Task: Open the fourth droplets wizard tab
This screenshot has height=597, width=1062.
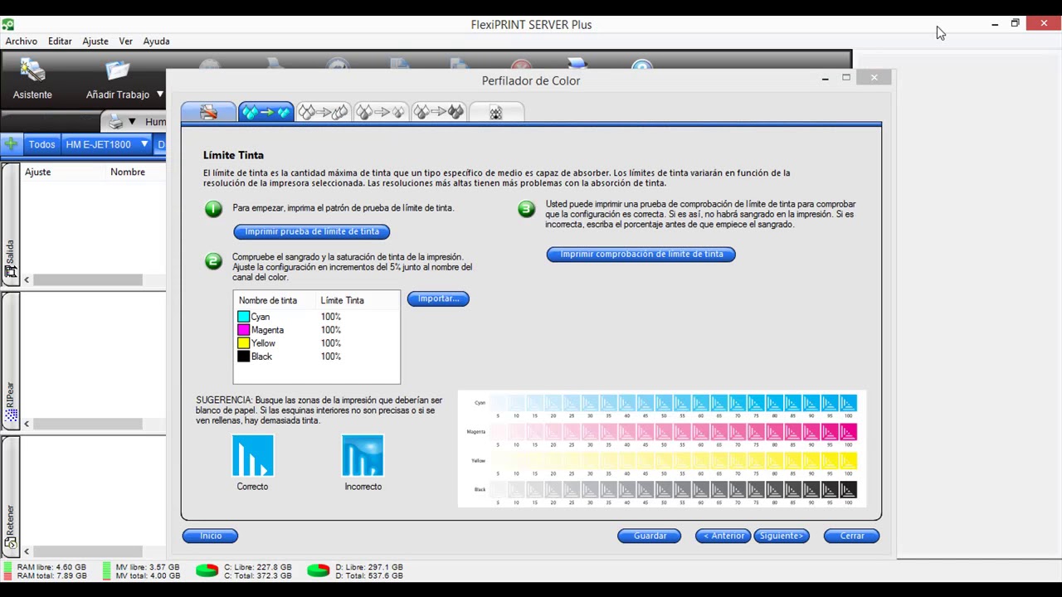Action: (380, 112)
